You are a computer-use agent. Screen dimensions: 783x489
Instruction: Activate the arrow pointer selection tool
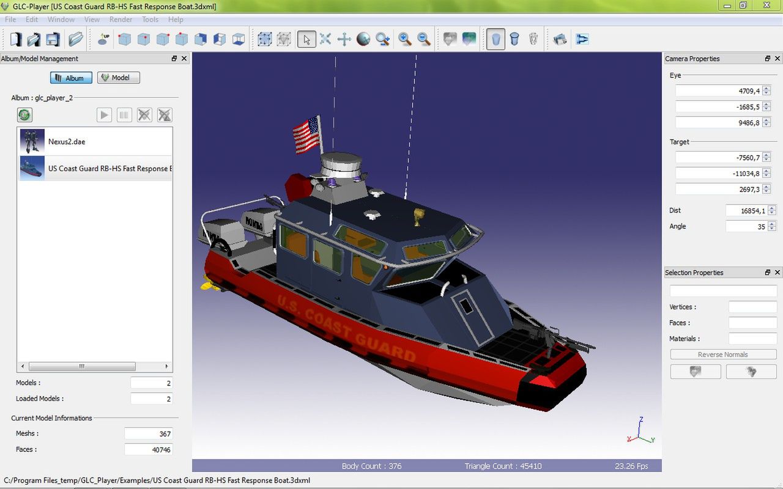306,40
